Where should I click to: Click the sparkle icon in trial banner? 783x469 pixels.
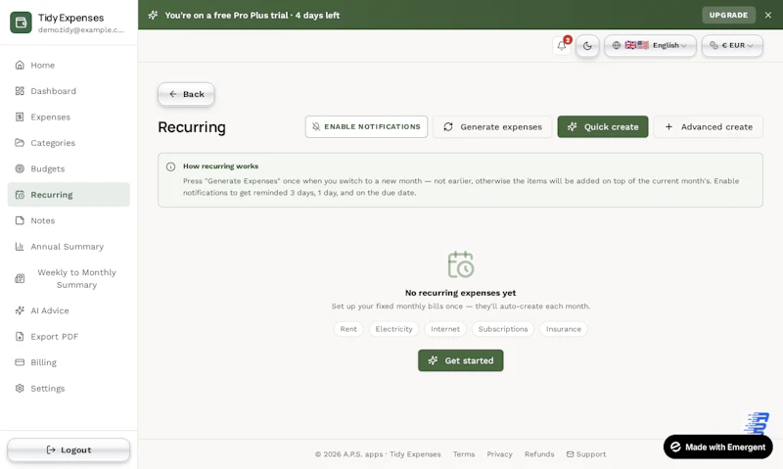[x=153, y=15]
